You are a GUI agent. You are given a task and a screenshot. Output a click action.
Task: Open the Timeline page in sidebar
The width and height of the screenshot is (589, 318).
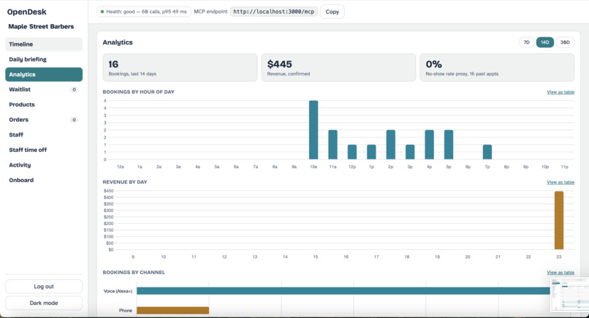pyautogui.click(x=44, y=44)
